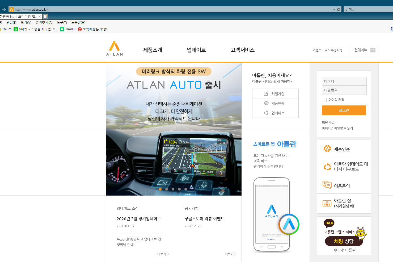Click the 이벤트 link in the header
This screenshot has height=269, width=393.
(317, 50)
